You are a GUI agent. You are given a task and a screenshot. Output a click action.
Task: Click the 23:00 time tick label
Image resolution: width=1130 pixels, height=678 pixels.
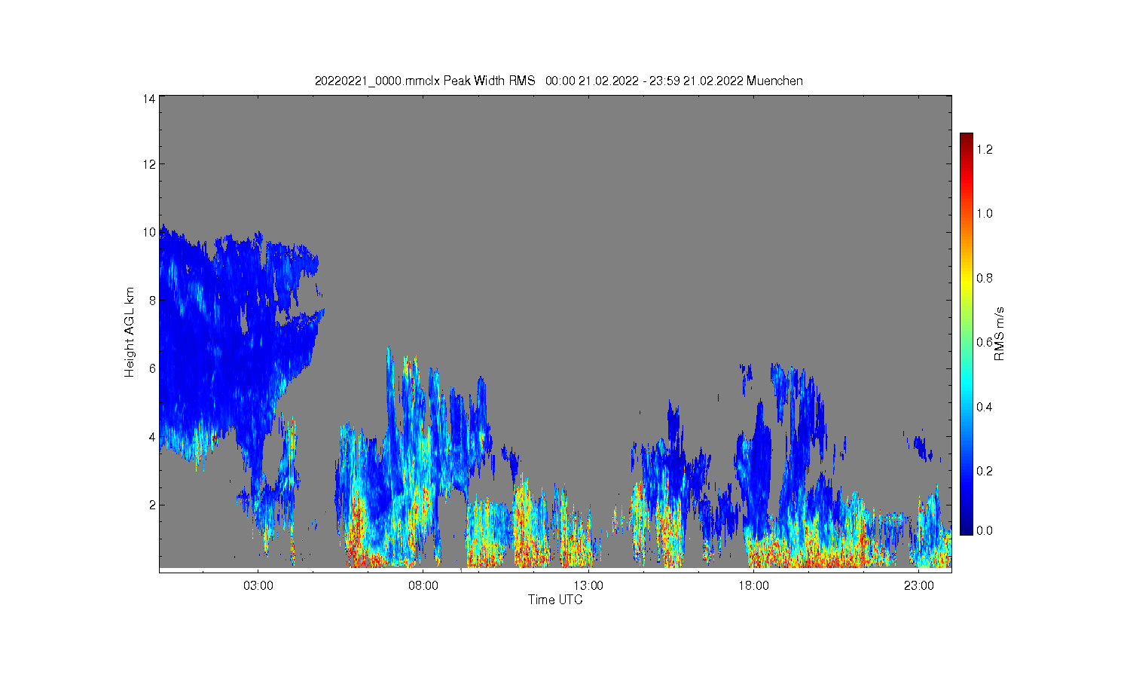919,585
